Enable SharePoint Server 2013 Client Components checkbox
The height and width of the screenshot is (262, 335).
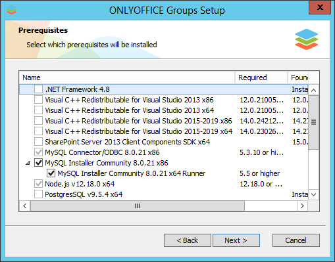pyautogui.click(x=38, y=142)
